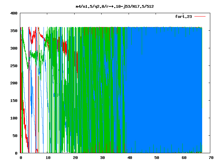This screenshot has height=162, width=216.
Task: Click x-axis label 40
Action: click(x=130, y=158)
